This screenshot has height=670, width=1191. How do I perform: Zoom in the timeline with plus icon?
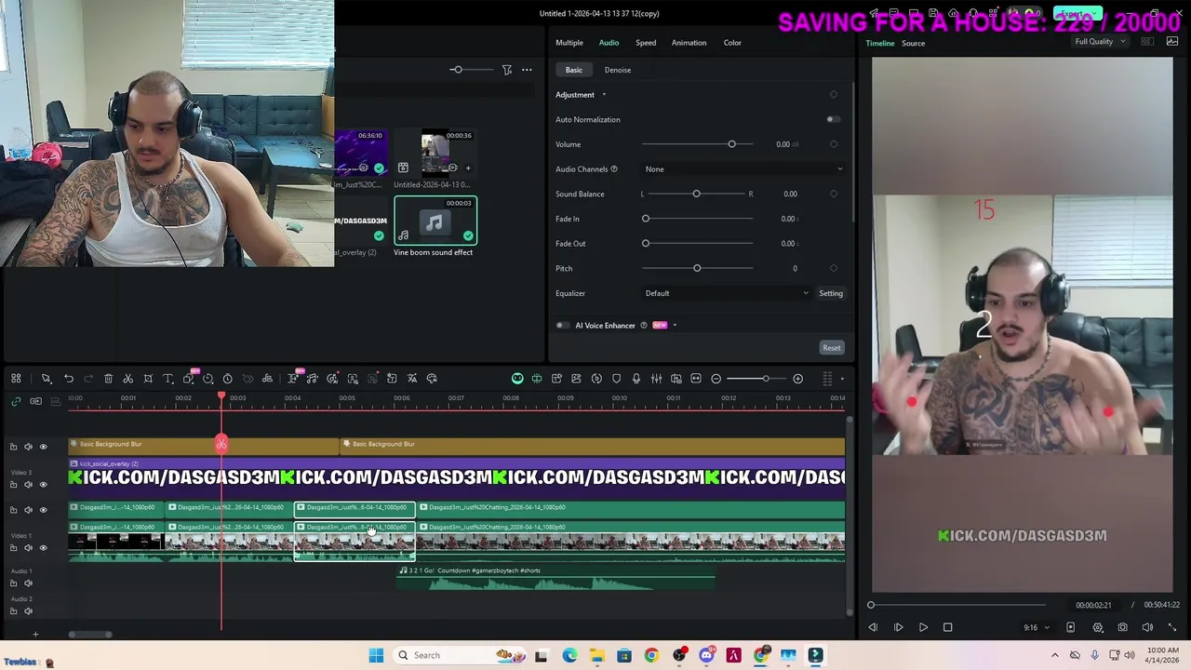pos(797,379)
